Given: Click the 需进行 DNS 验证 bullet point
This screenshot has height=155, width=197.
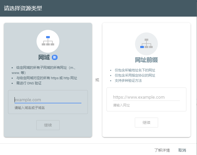Looking at the screenshot, I should point(29,83).
